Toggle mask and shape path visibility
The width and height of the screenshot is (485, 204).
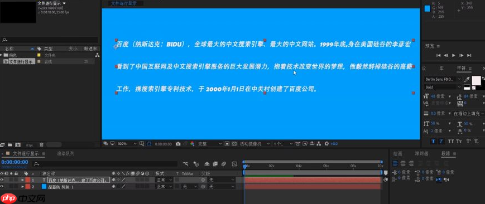coord(150,144)
